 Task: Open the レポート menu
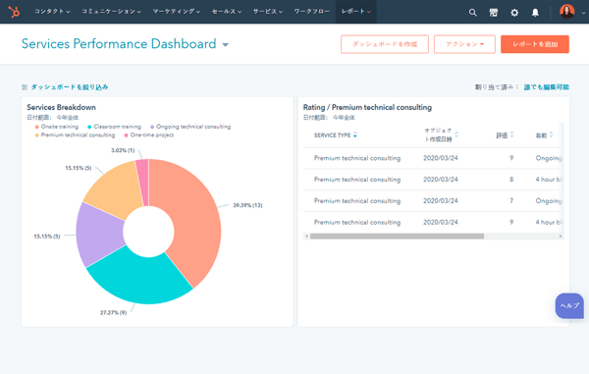coord(355,12)
